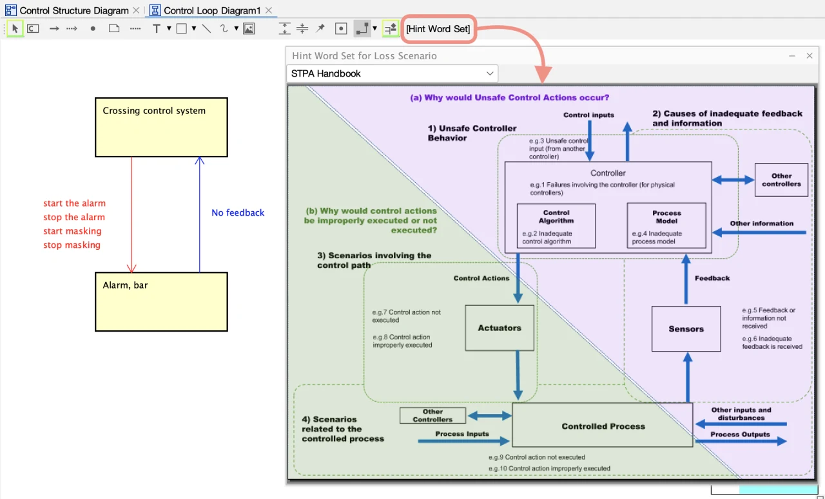Click the Actuators box in hint diagram
This screenshot has width=825, height=499.
click(500, 328)
